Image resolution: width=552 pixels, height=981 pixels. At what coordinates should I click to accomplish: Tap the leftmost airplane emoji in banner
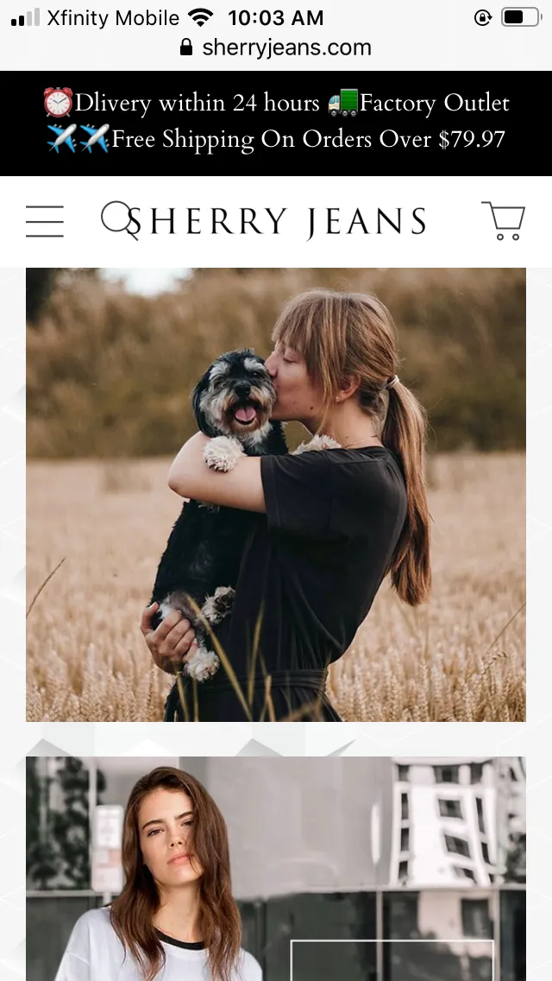(62, 138)
